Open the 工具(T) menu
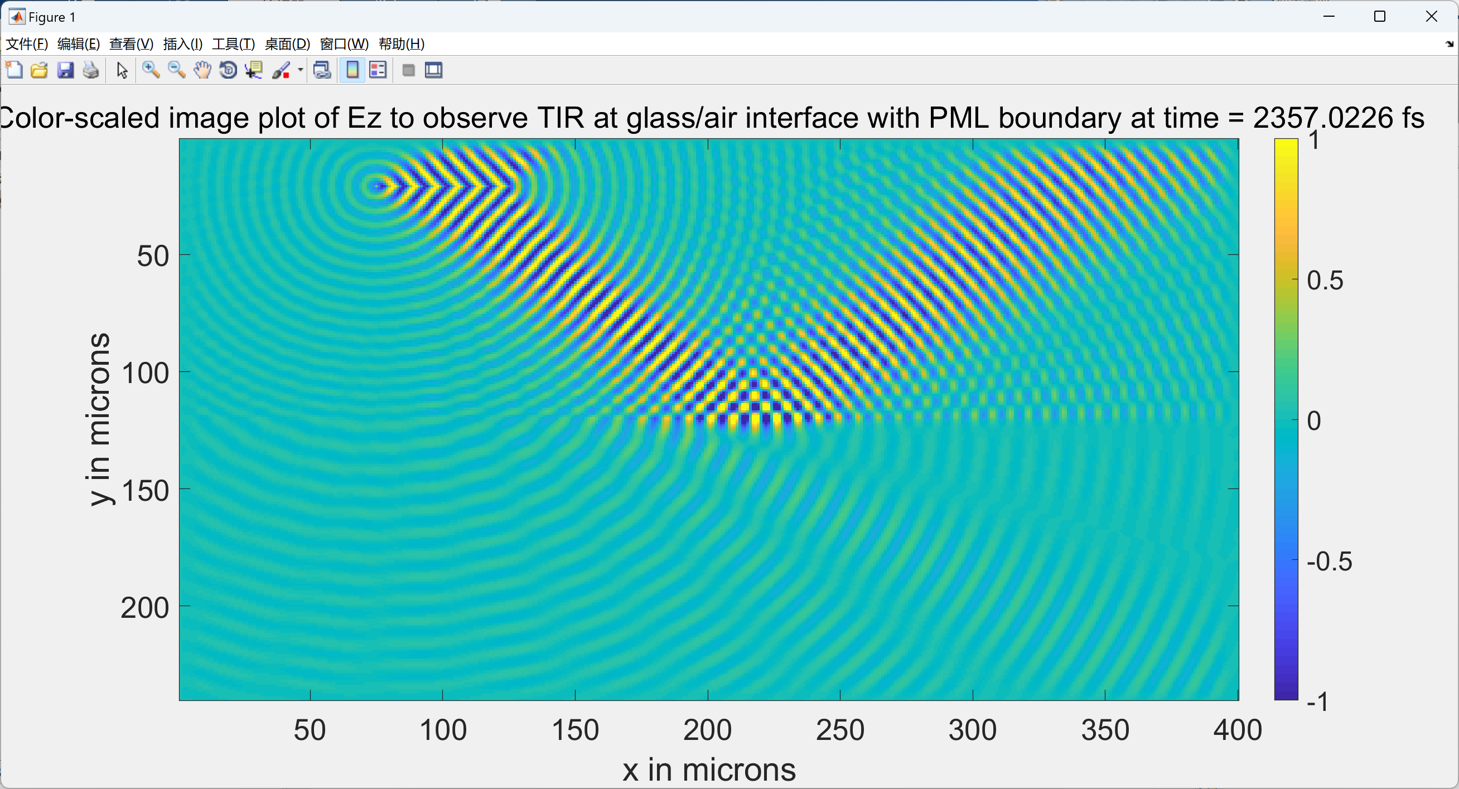The height and width of the screenshot is (789, 1459). pyautogui.click(x=233, y=43)
